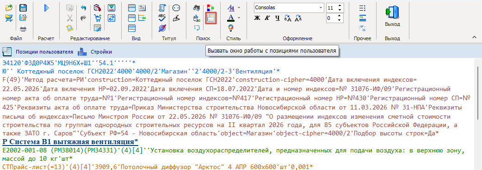Click the horizontal-arrows icon in Редактирование group
Image resolution: width=482 pixels, height=170 pixels.
pyautogui.click(x=111, y=18)
